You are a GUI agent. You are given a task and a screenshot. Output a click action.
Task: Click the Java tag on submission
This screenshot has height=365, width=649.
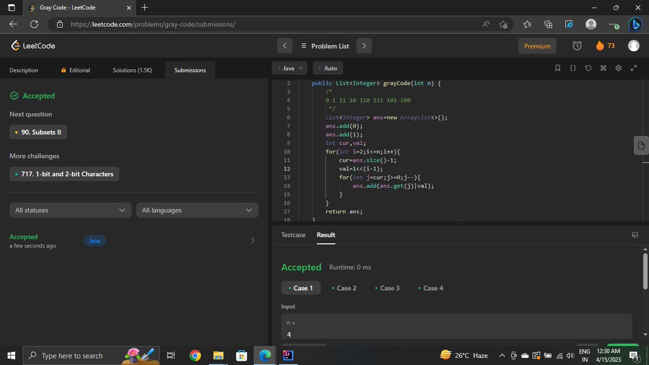tap(95, 241)
